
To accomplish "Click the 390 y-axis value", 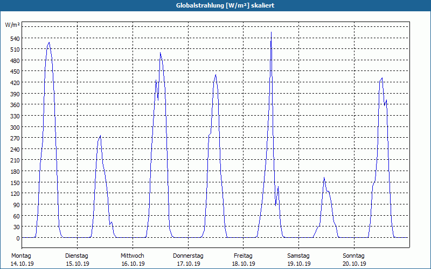I will coord(15,94).
